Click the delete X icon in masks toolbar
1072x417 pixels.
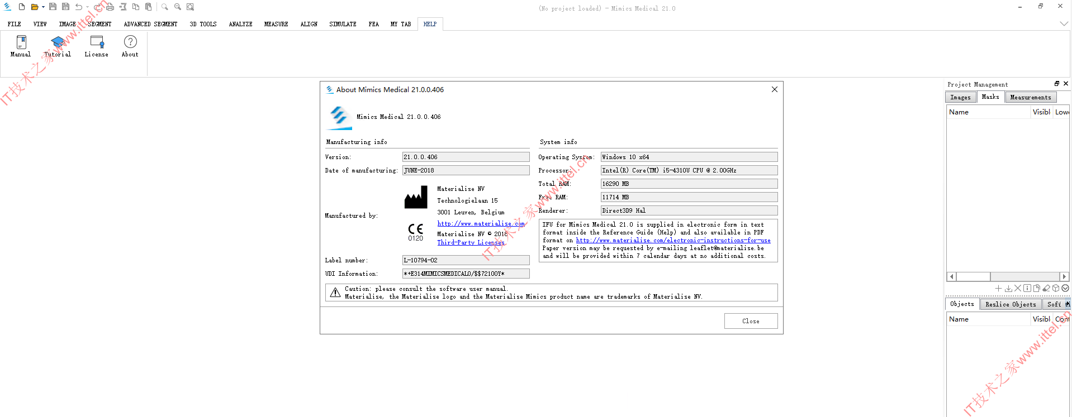[1018, 289]
